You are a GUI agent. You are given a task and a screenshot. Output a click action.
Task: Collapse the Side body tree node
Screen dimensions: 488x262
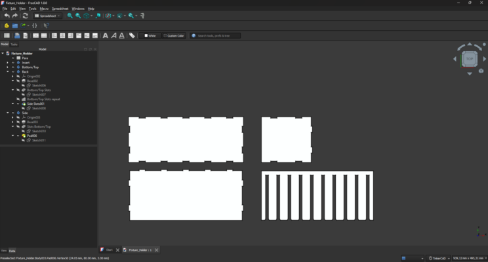(7, 113)
